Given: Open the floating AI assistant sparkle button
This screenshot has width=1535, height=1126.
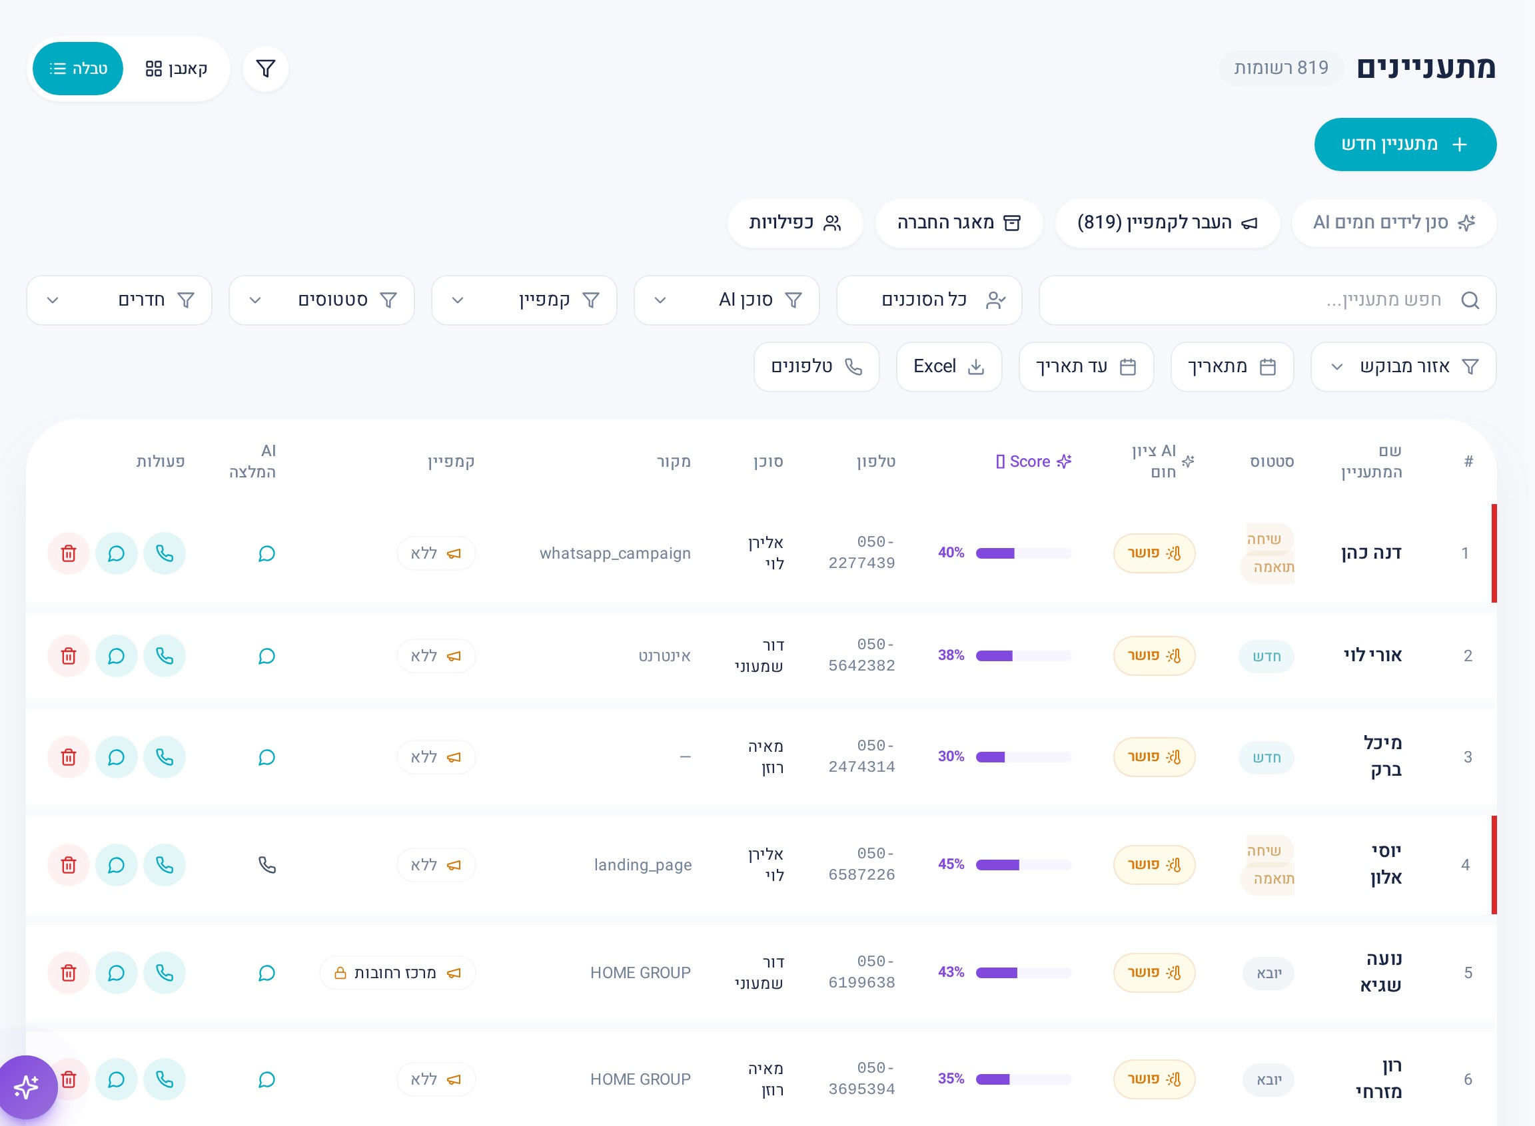Looking at the screenshot, I should [x=27, y=1087].
